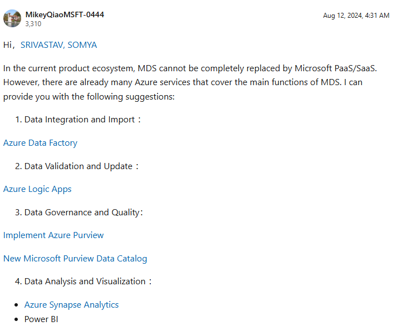This screenshot has height=331, width=397.
Task: Click the bullet point before Power BI
Action: pos(17,319)
